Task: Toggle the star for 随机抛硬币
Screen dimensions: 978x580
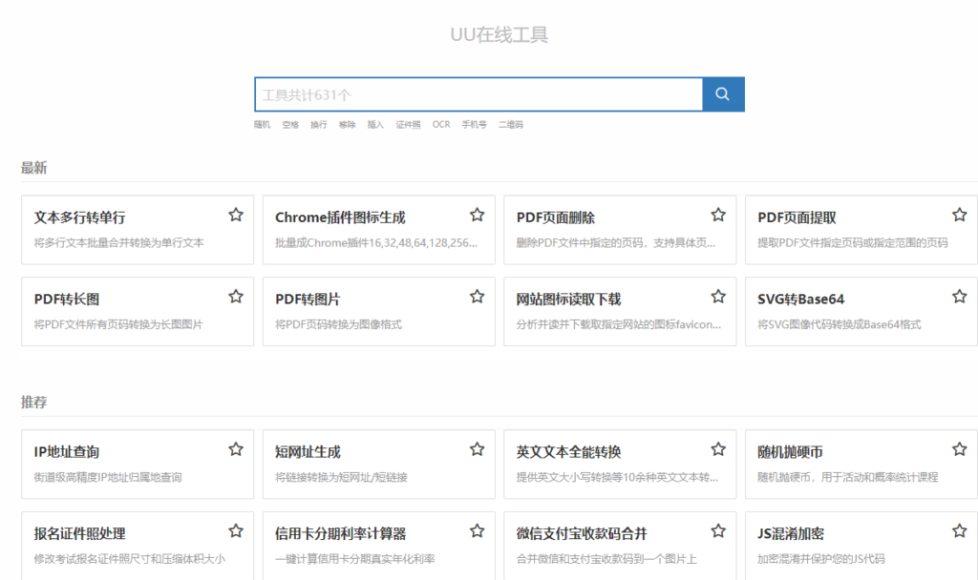Action: click(x=960, y=449)
